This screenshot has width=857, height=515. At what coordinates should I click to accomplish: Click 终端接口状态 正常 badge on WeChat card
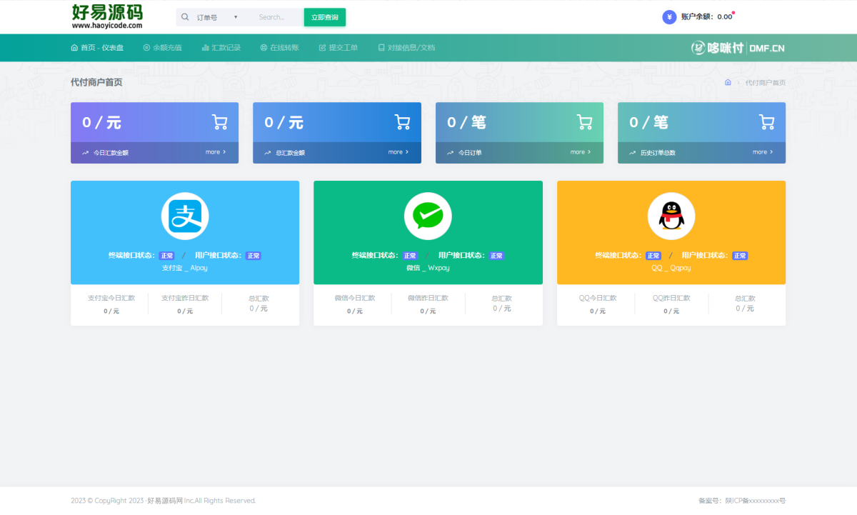click(410, 256)
